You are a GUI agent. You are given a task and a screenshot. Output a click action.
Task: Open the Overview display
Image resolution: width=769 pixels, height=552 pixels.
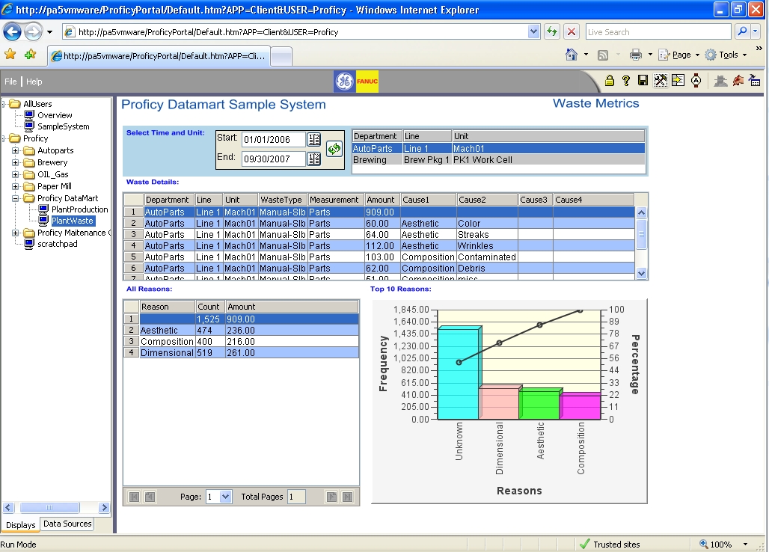tap(55, 115)
